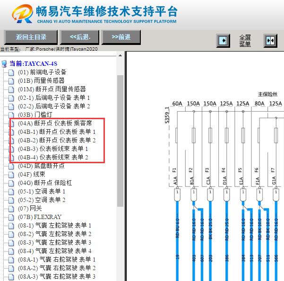Click the 60A fuse rating label
The height and width of the screenshot is (281, 284).
point(177,104)
